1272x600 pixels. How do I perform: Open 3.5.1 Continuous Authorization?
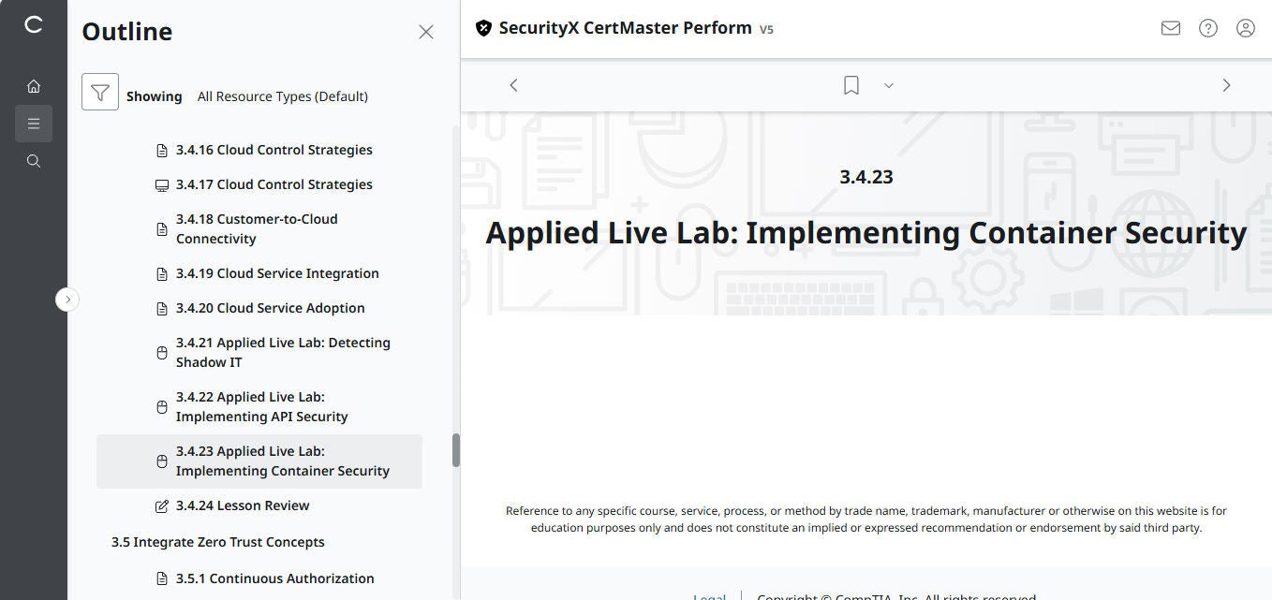point(274,578)
